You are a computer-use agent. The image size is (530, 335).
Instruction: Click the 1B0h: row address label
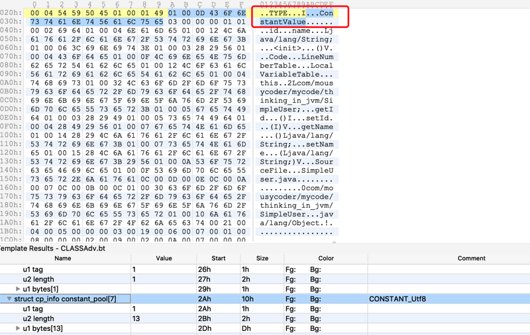click(11, 231)
